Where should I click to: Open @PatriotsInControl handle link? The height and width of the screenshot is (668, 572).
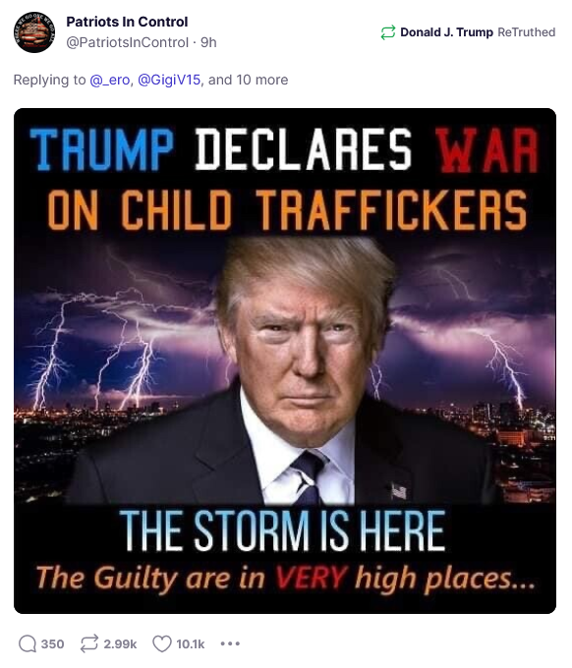tap(127, 42)
